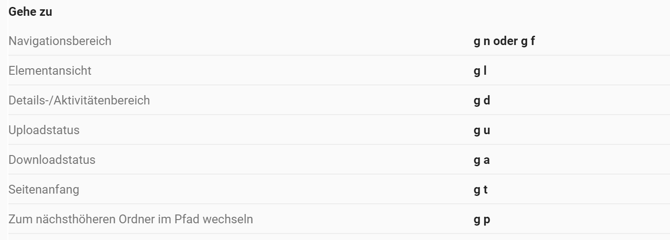The height and width of the screenshot is (240, 670).
Task: Click the "g f" key combination text
Action: [x=530, y=41]
